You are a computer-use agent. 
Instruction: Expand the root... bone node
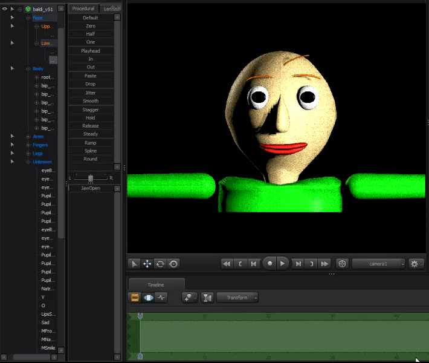(36, 77)
